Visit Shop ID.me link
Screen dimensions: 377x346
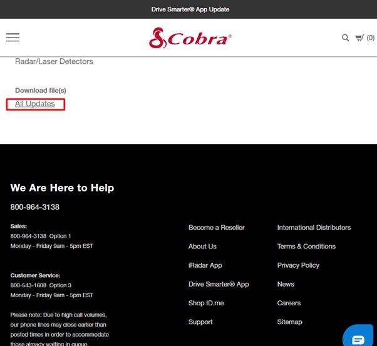[x=206, y=303]
